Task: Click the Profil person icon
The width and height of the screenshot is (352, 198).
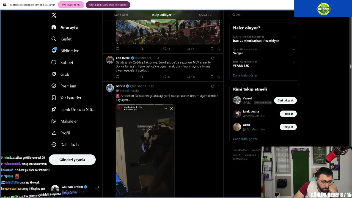Action: (54, 133)
